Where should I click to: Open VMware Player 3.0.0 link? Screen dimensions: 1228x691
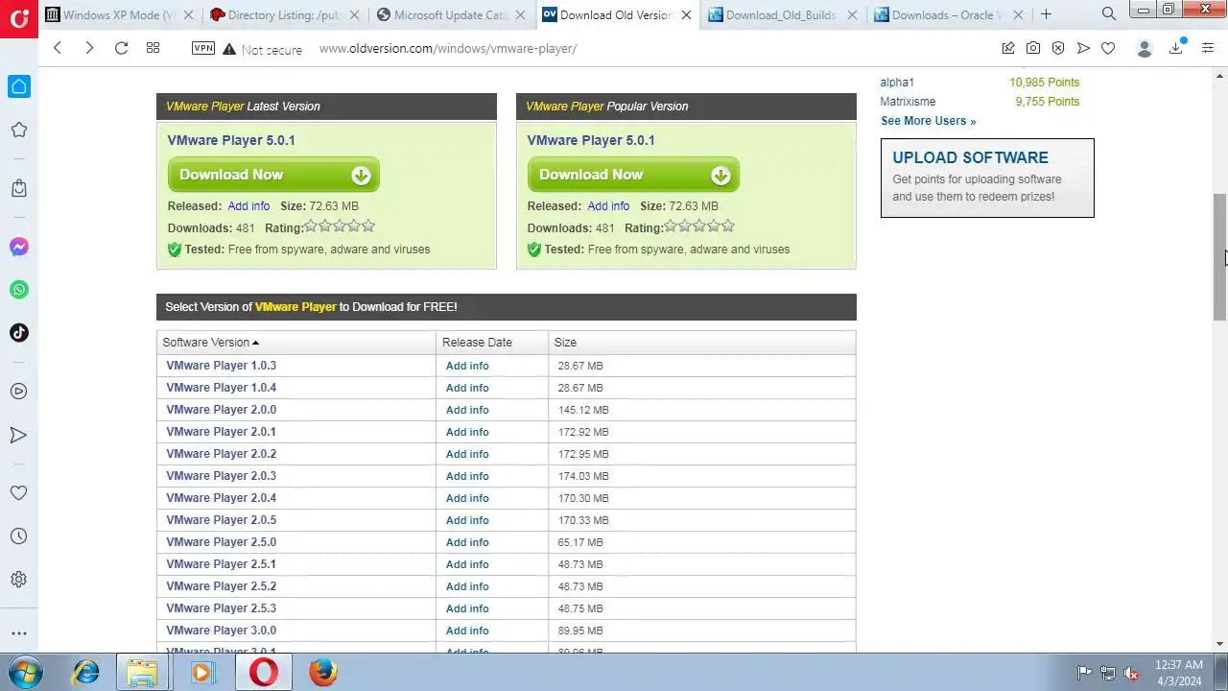221,631
